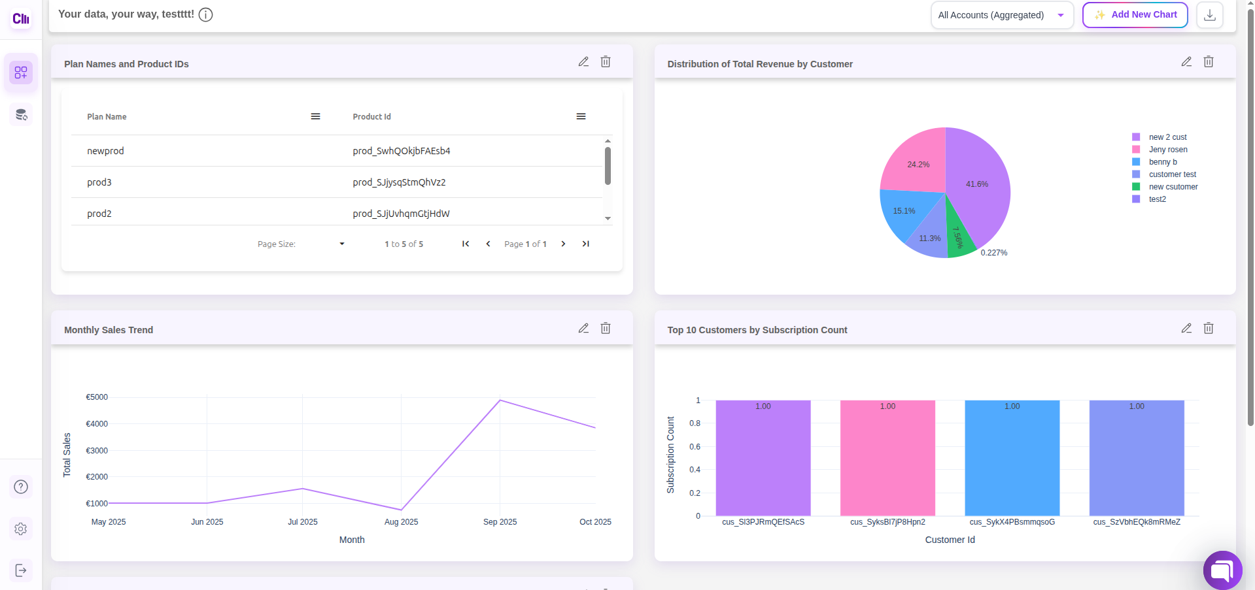The height and width of the screenshot is (590, 1255).
Task: Edit the Plan Names and Product IDs chart
Action: pos(583,62)
